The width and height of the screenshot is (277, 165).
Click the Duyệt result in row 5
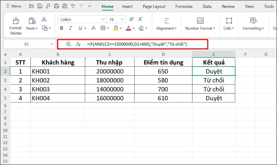point(214,98)
